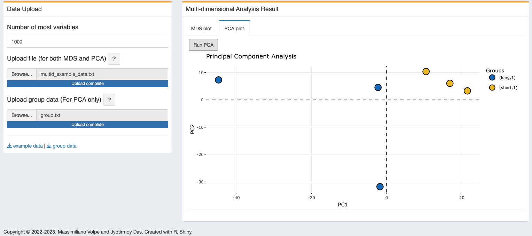The width and height of the screenshot is (532, 236).
Task: Switch to the MDS plot tab
Action: click(201, 29)
